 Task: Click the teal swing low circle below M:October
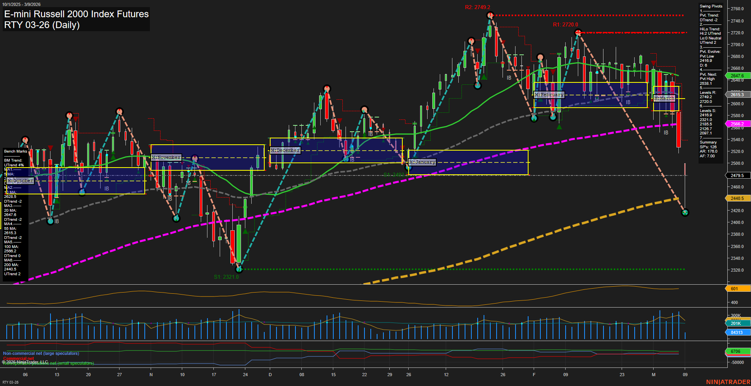50,221
